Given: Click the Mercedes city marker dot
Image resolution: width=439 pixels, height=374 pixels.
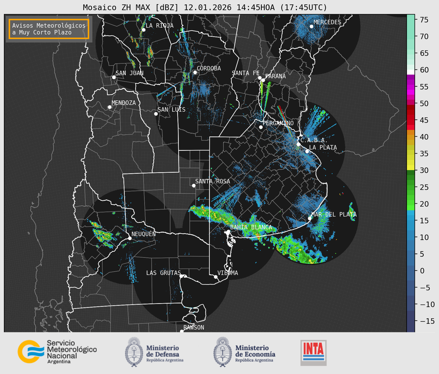Looking at the screenshot, I should 311,26.
